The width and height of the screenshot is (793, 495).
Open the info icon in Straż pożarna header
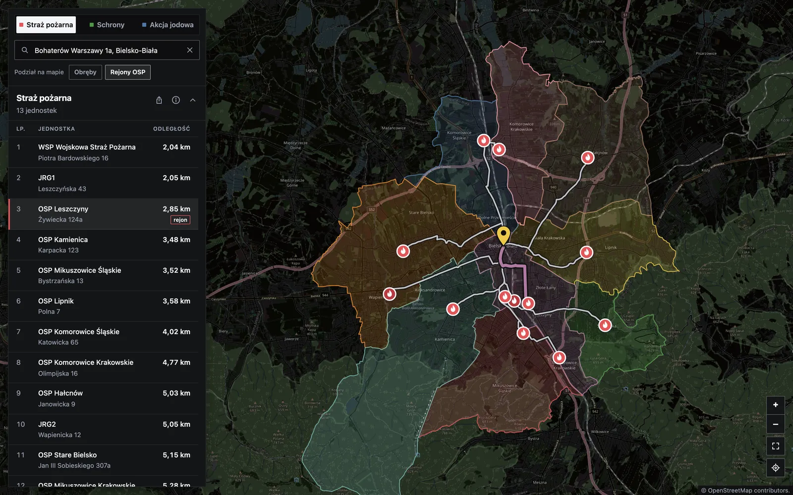pyautogui.click(x=176, y=100)
